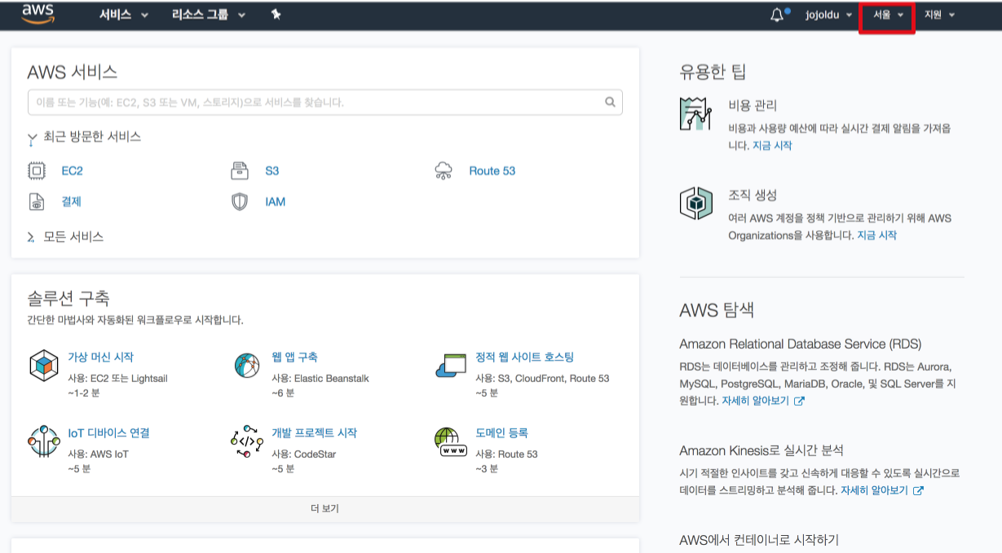Click the Route 53 cloud icon

pyautogui.click(x=444, y=171)
